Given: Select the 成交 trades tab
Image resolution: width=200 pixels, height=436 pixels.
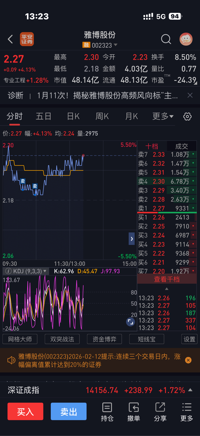Looking at the screenshot, I should [182, 146].
